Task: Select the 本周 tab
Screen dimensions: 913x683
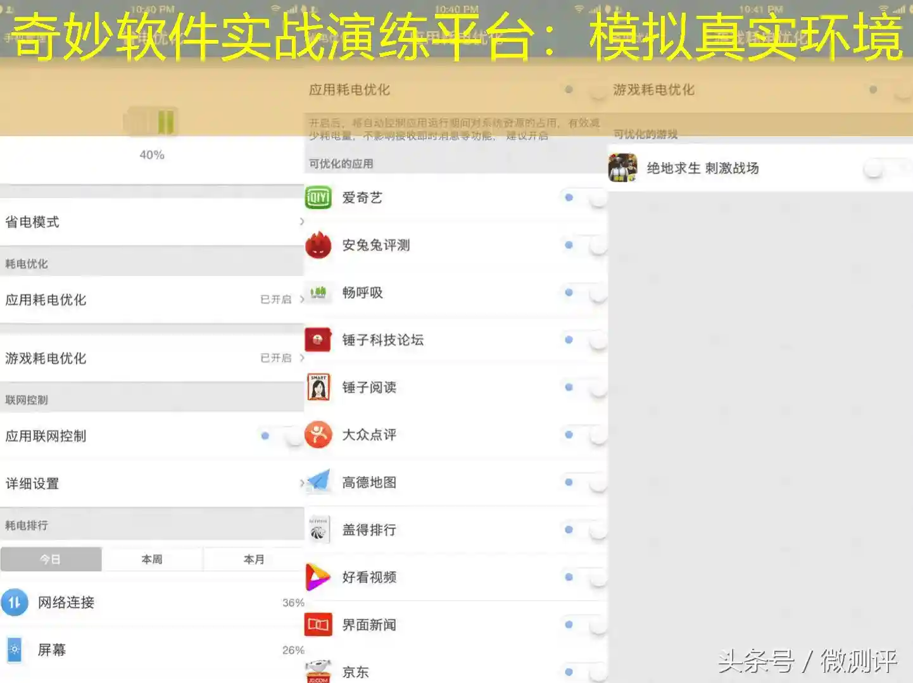Action: click(152, 560)
